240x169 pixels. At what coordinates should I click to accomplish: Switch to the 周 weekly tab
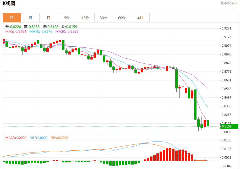[30, 18]
